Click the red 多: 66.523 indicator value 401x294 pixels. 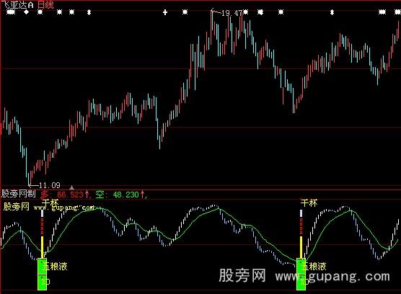64,195
